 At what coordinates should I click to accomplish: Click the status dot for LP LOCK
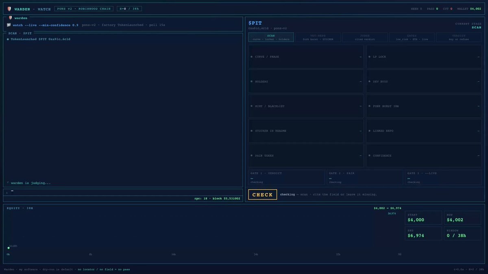tap(369, 57)
